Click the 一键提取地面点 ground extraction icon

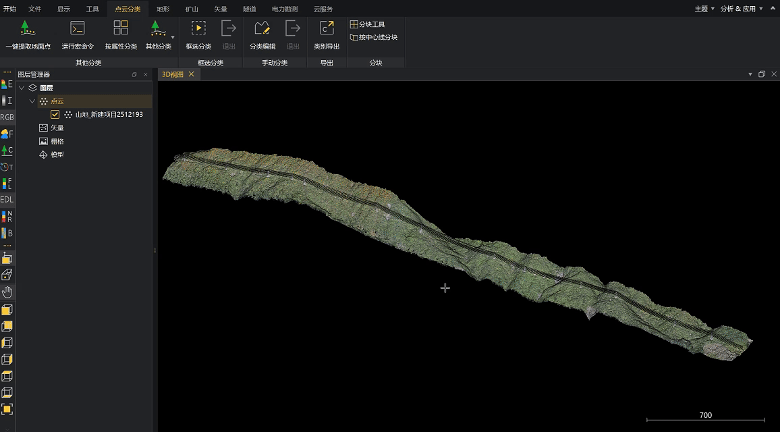point(28,28)
